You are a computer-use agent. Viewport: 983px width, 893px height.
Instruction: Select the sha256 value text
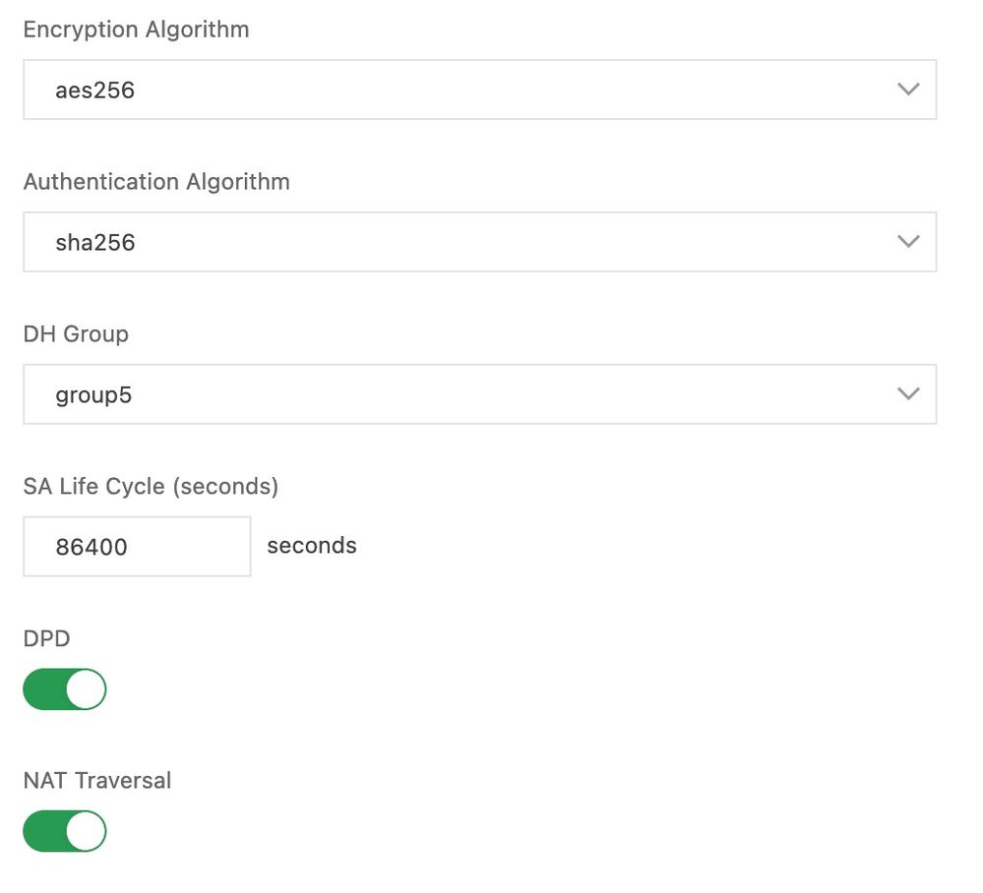[94, 243]
